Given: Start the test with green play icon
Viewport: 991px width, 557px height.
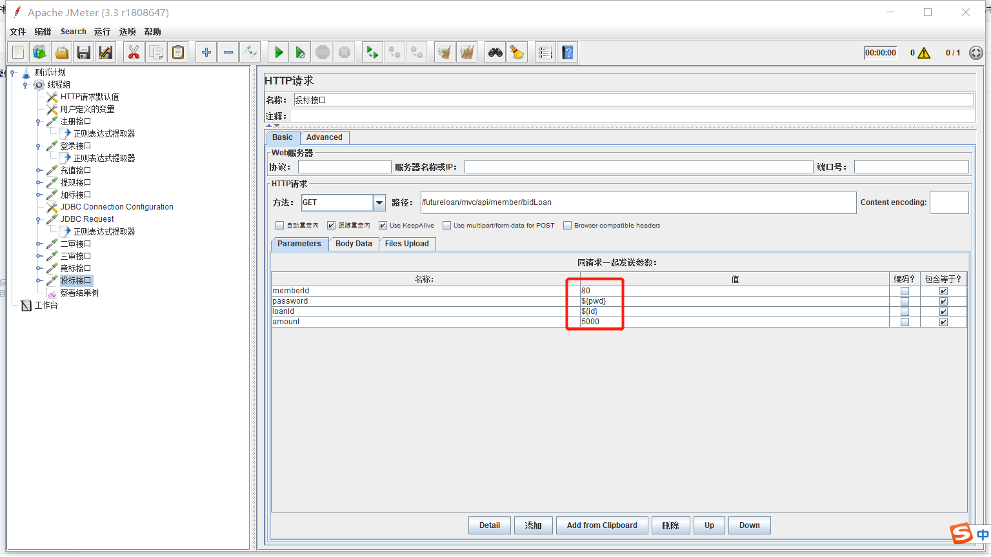Looking at the screenshot, I should (x=279, y=52).
